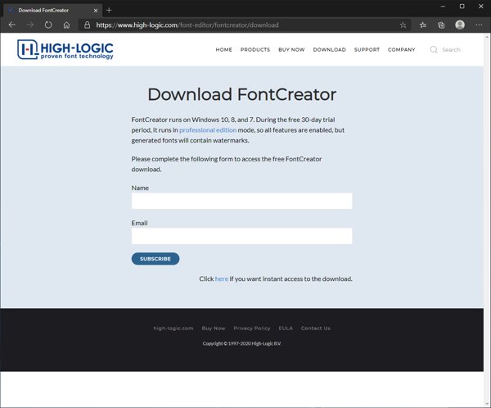Click the browser forward arrow

(x=30, y=25)
